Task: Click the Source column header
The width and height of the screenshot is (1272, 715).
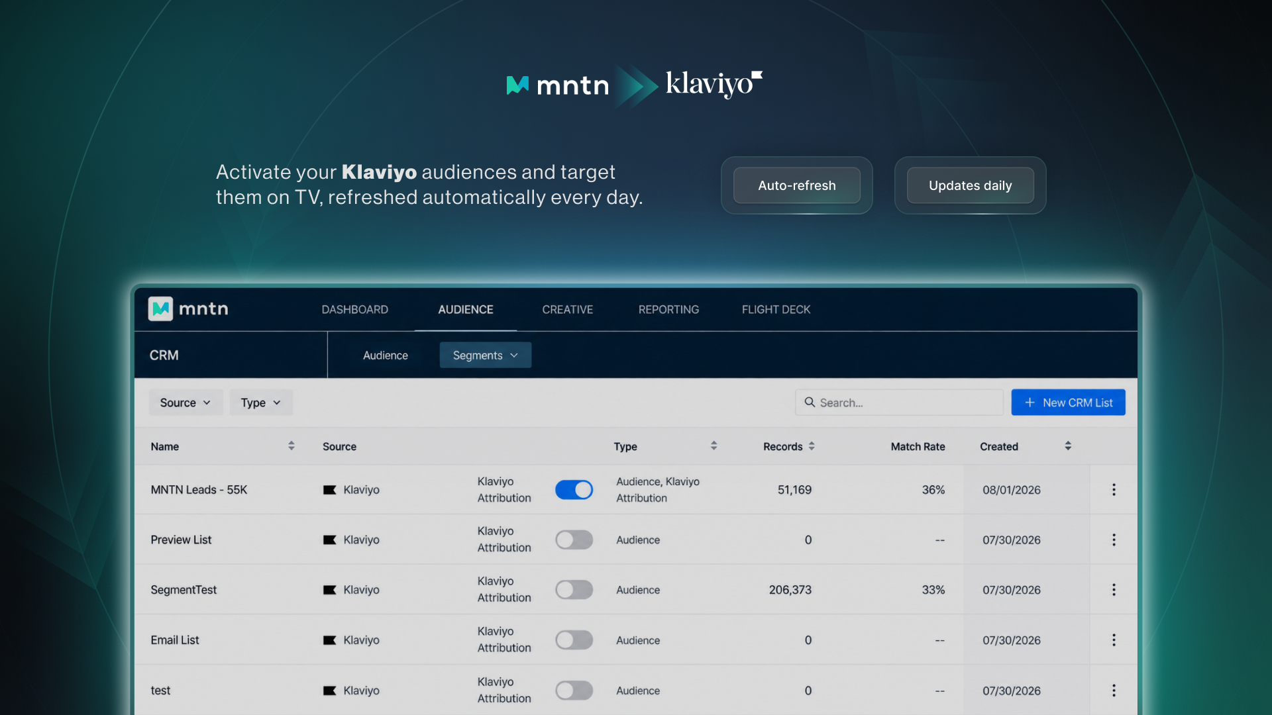Action: (x=339, y=446)
